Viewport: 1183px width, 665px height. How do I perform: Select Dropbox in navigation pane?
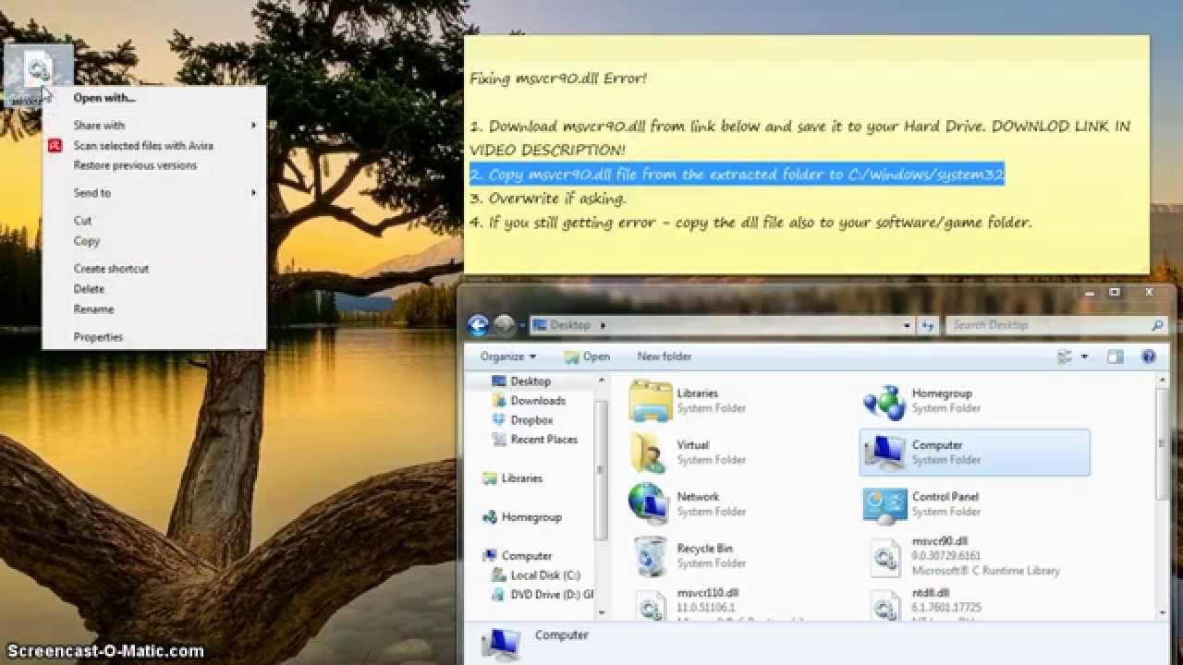click(531, 420)
